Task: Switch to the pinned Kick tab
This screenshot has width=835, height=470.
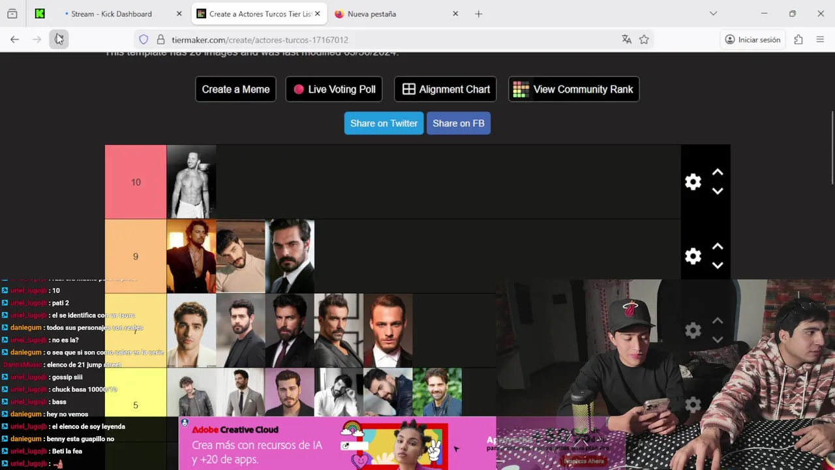Action: tap(40, 14)
